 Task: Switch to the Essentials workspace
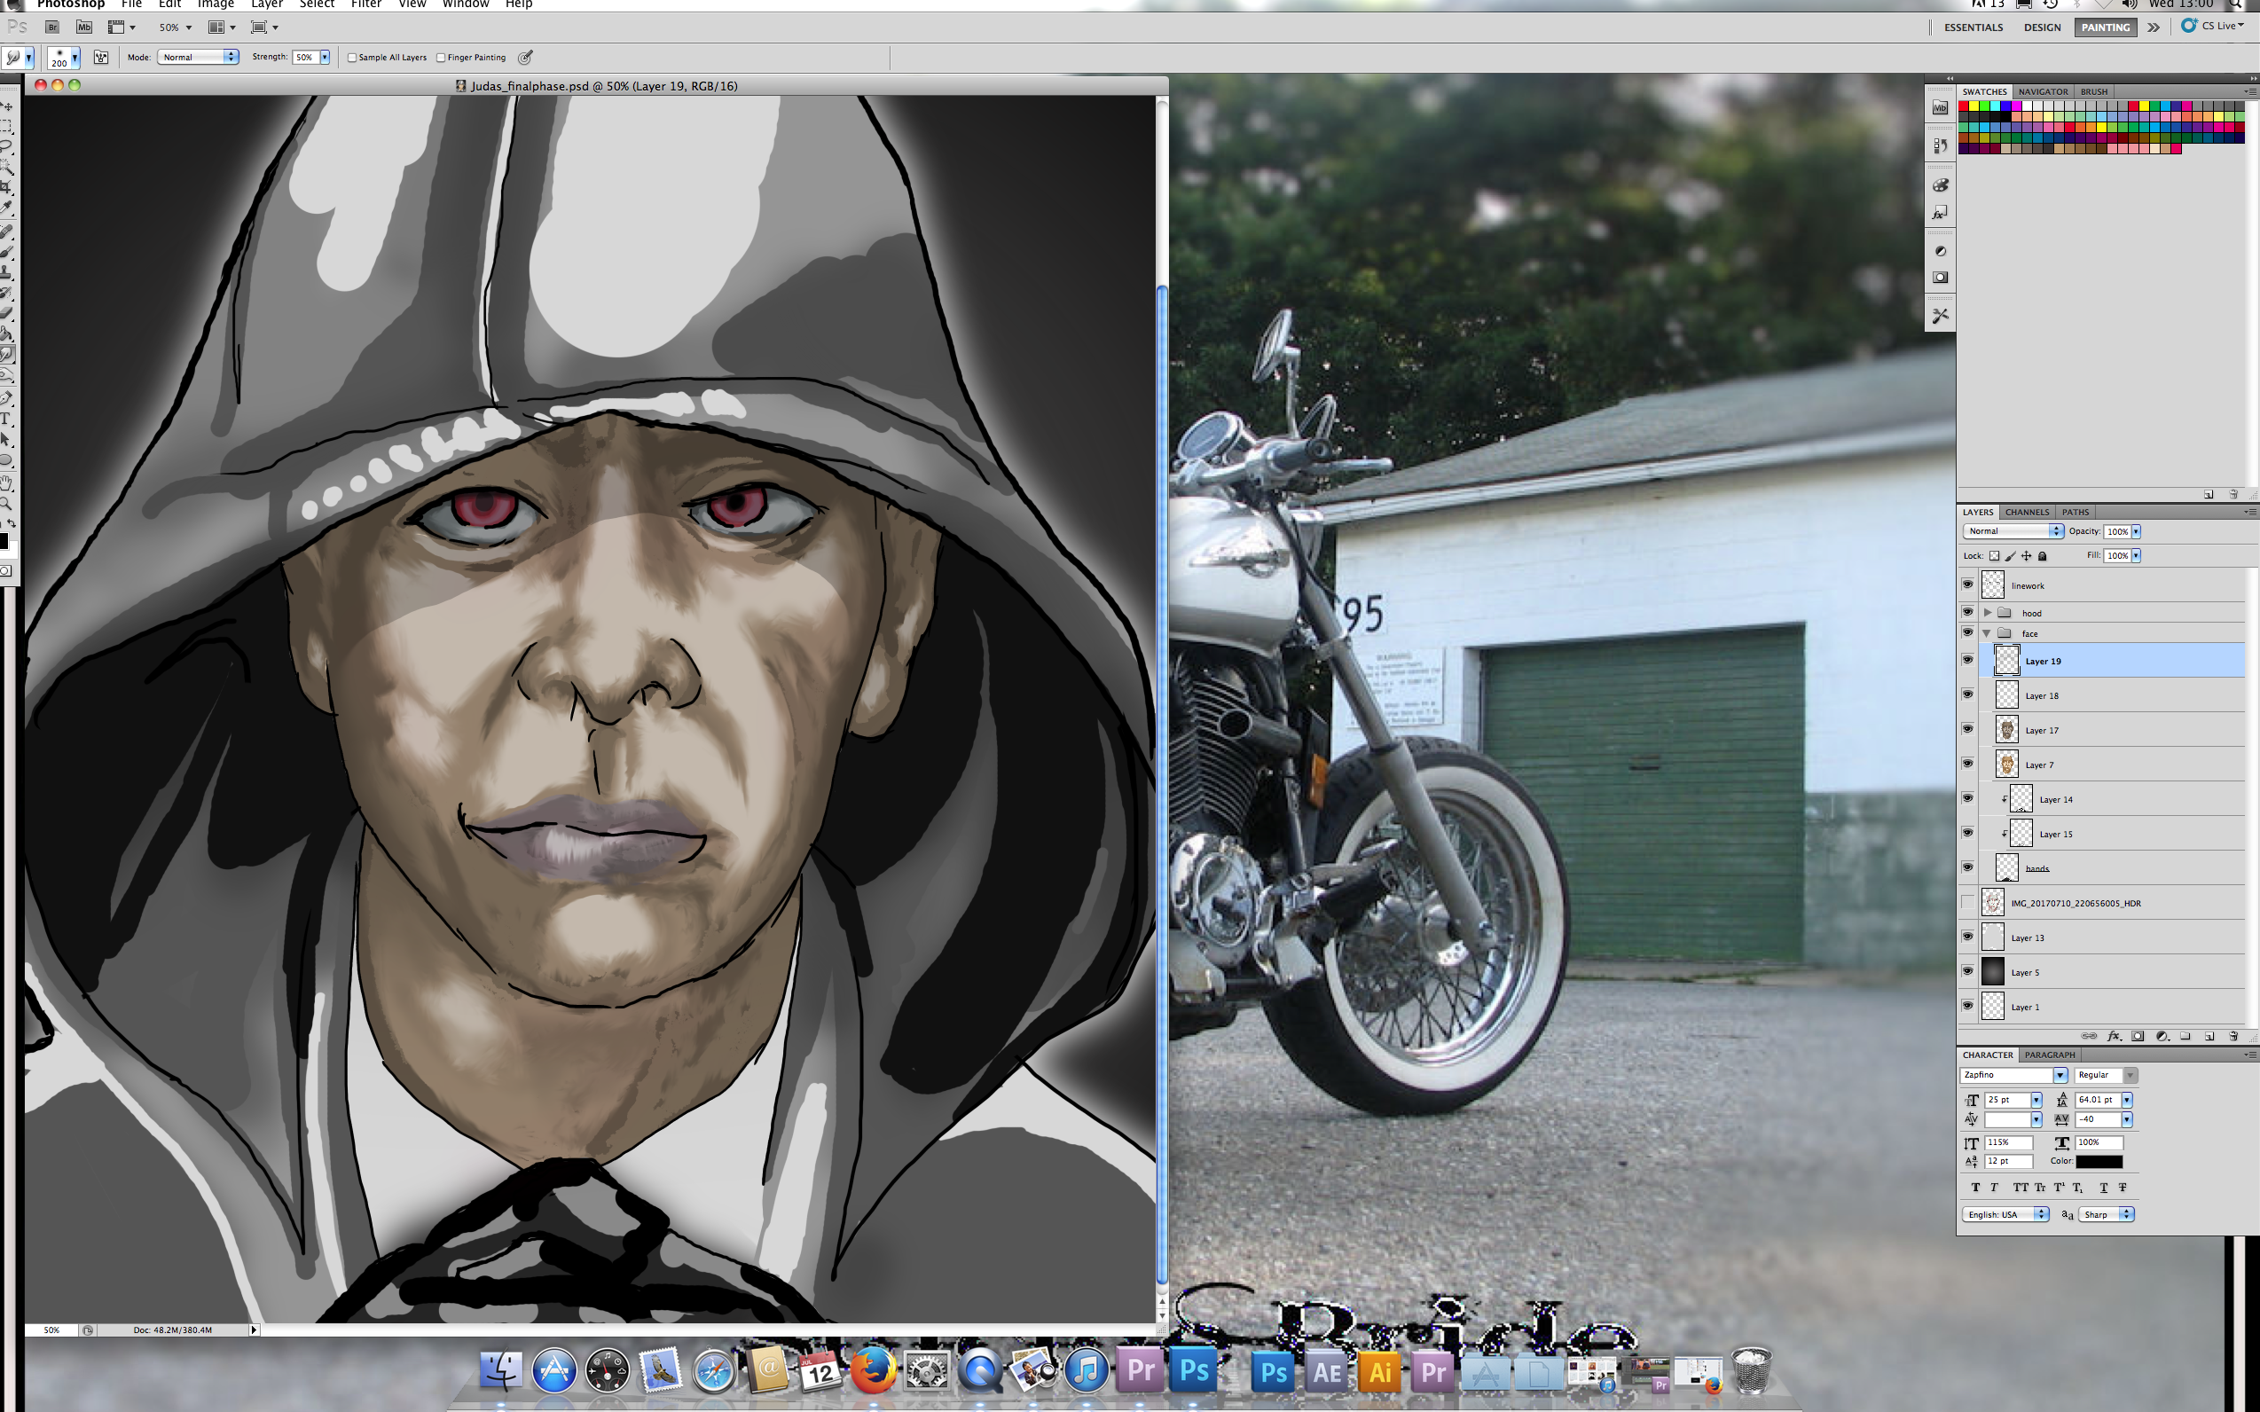(x=1974, y=27)
